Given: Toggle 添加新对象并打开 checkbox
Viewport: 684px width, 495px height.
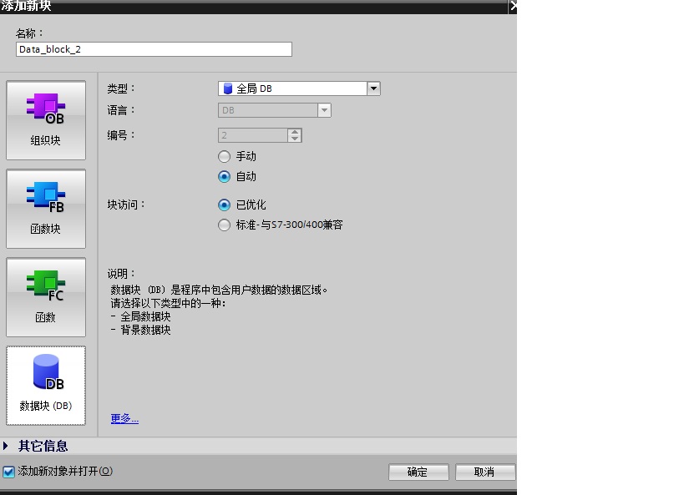Looking at the screenshot, I should (8, 472).
